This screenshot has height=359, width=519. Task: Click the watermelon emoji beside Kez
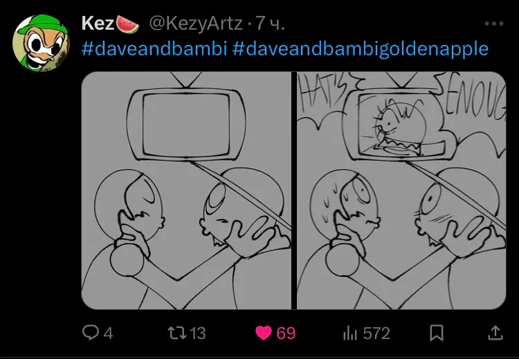(x=128, y=24)
